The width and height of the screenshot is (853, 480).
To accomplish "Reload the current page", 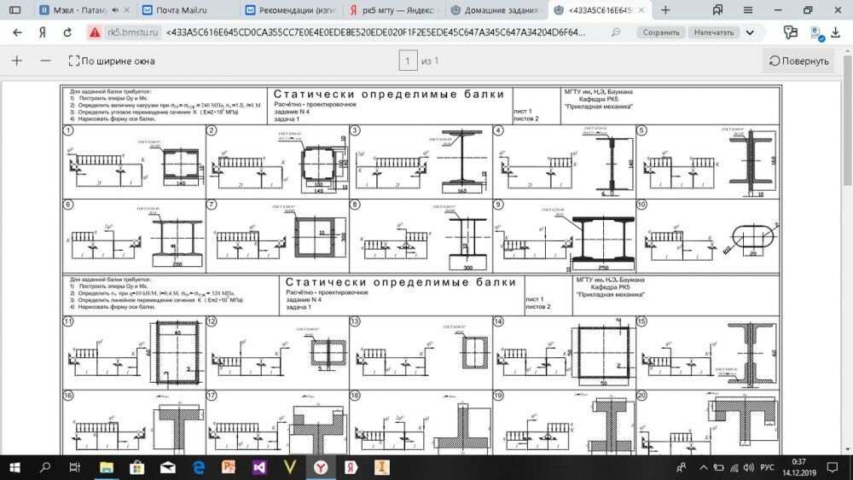I will (x=67, y=32).
